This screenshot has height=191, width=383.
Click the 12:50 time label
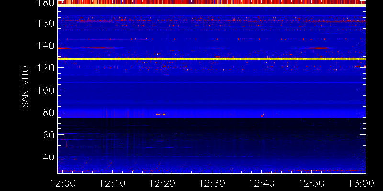pyautogui.click(x=312, y=183)
